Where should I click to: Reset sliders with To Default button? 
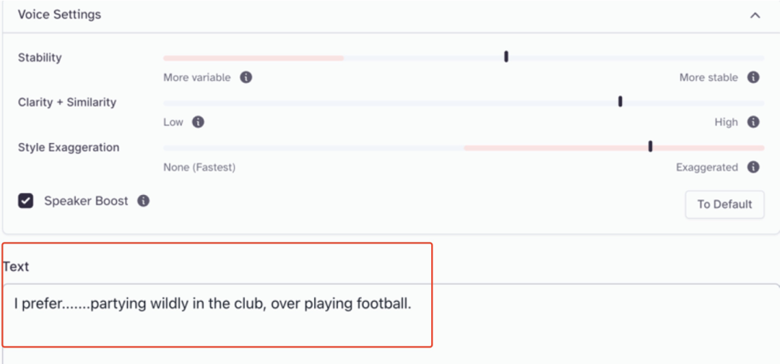[724, 204]
